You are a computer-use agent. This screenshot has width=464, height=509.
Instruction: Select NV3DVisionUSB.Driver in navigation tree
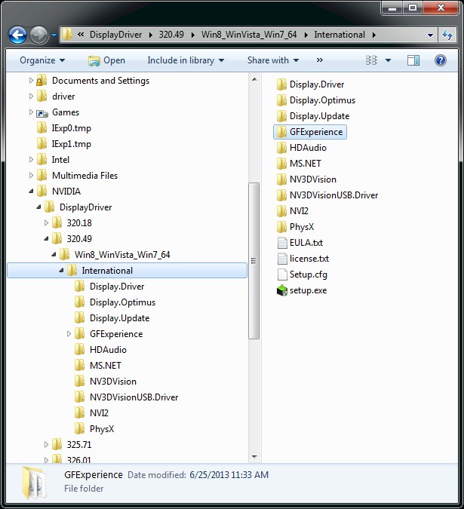click(x=134, y=397)
